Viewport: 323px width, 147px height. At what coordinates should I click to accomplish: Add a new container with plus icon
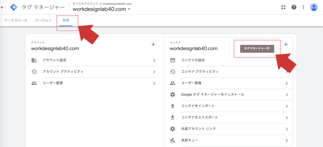(x=286, y=44)
